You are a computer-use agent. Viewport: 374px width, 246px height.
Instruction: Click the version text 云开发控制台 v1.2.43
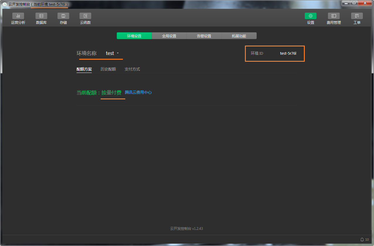coord(187,228)
